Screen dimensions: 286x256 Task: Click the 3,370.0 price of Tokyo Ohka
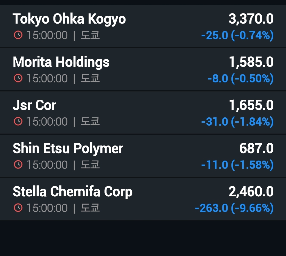[251, 19]
